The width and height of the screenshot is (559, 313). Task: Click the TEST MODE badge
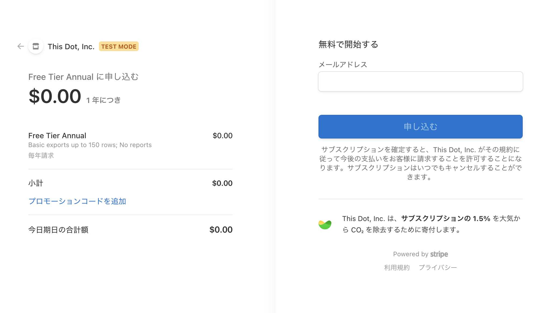pos(119,47)
